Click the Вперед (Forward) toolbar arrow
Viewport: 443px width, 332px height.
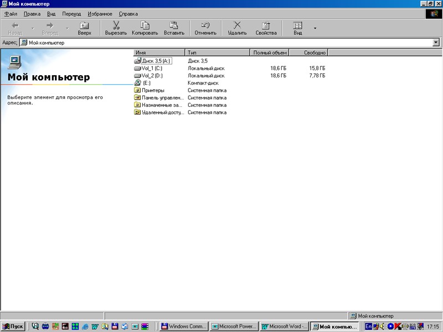pos(50,28)
